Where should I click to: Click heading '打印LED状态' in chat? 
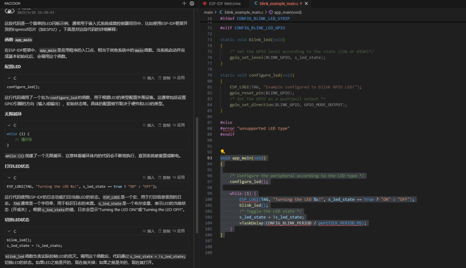click(17, 166)
